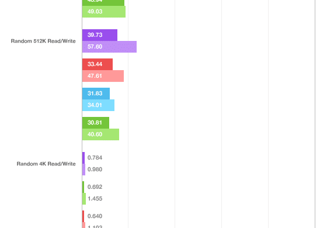Image resolution: width=327 pixels, height=228 pixels.
Task: Click the light purple 57.60 bar
Action: (x=110, y=47)
